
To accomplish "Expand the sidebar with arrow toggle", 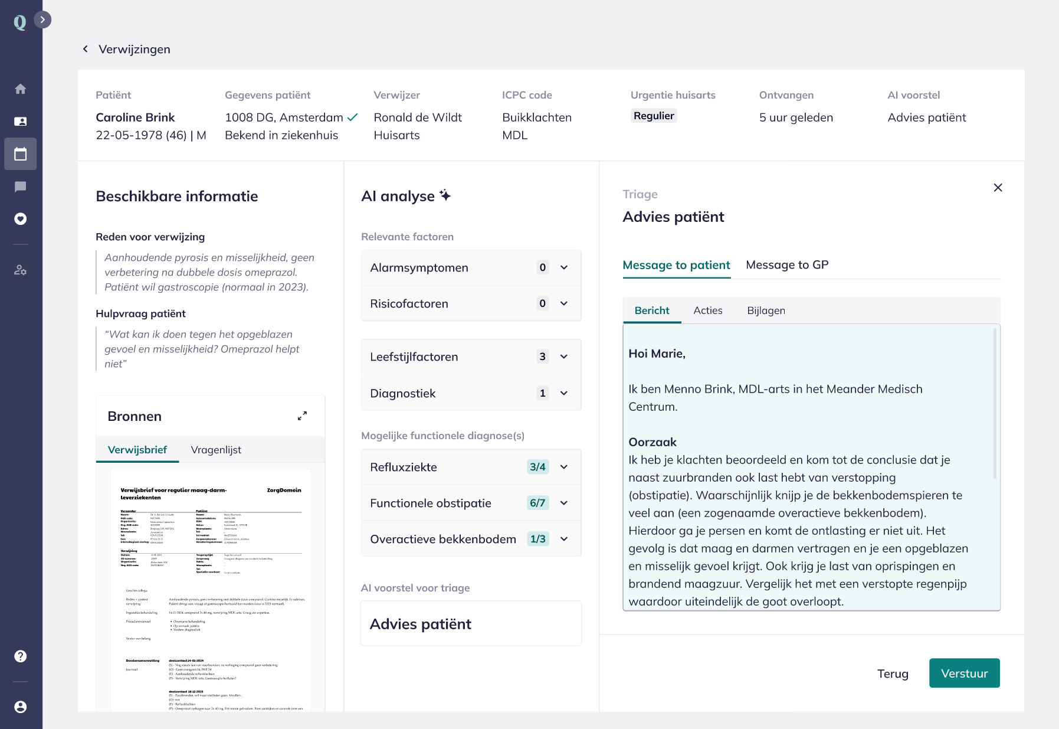I will coord(42,19).
